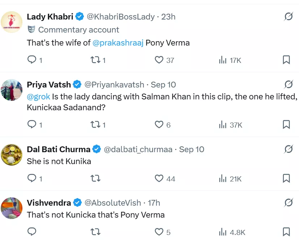Bookmark Lady Khabri's tweet
This screenshot has width=299, height=240.
(286, 60)
